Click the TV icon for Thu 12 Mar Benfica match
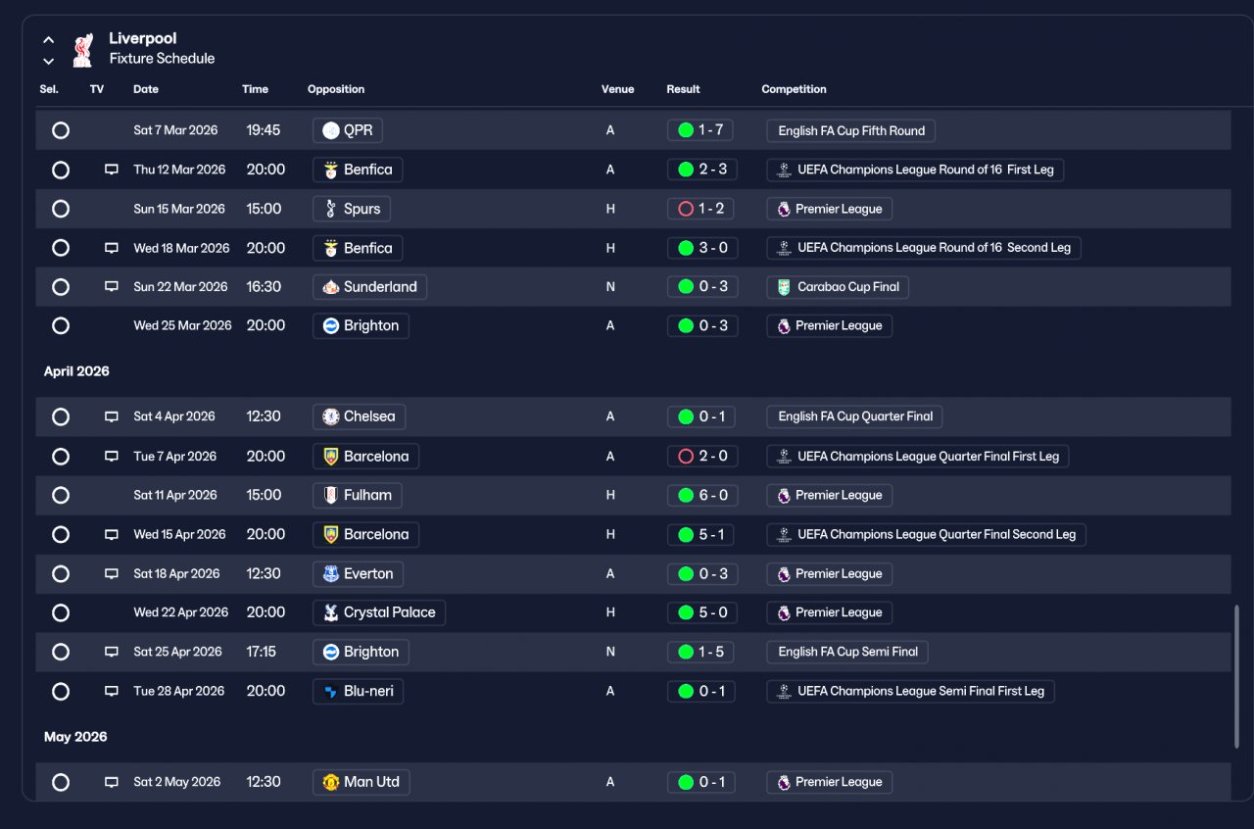The image size is (1254, 829). [x=112, y=170]
